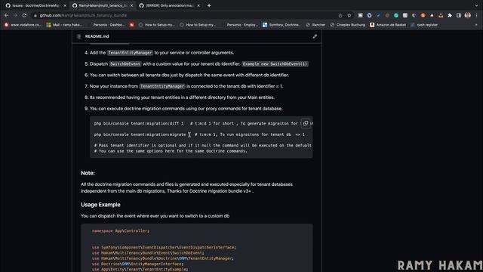483x272 pixels.
Task: Open the orange download-tray extension icon
Action: [x=441, y=15]
